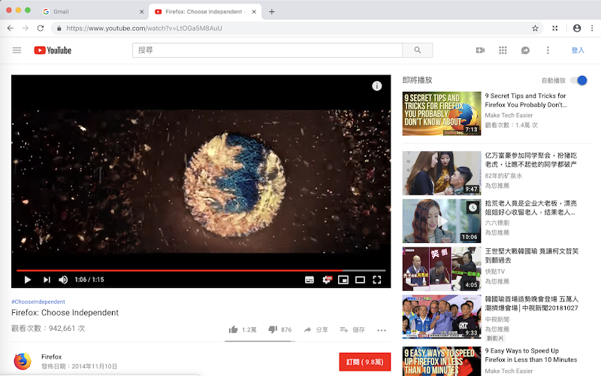Enter fullscreen mode
Image resolution: width=601 pixels, height=376 pixels.
[377, 280]
